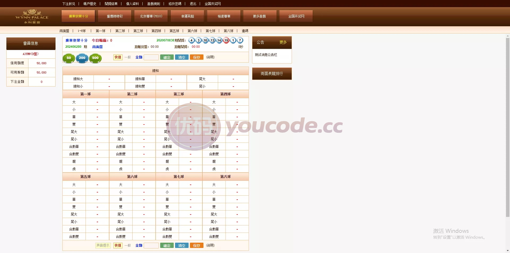Select the green 500 chip
Image resolution: width=510 pixels, height=253 pixels.
coord(95,58)
